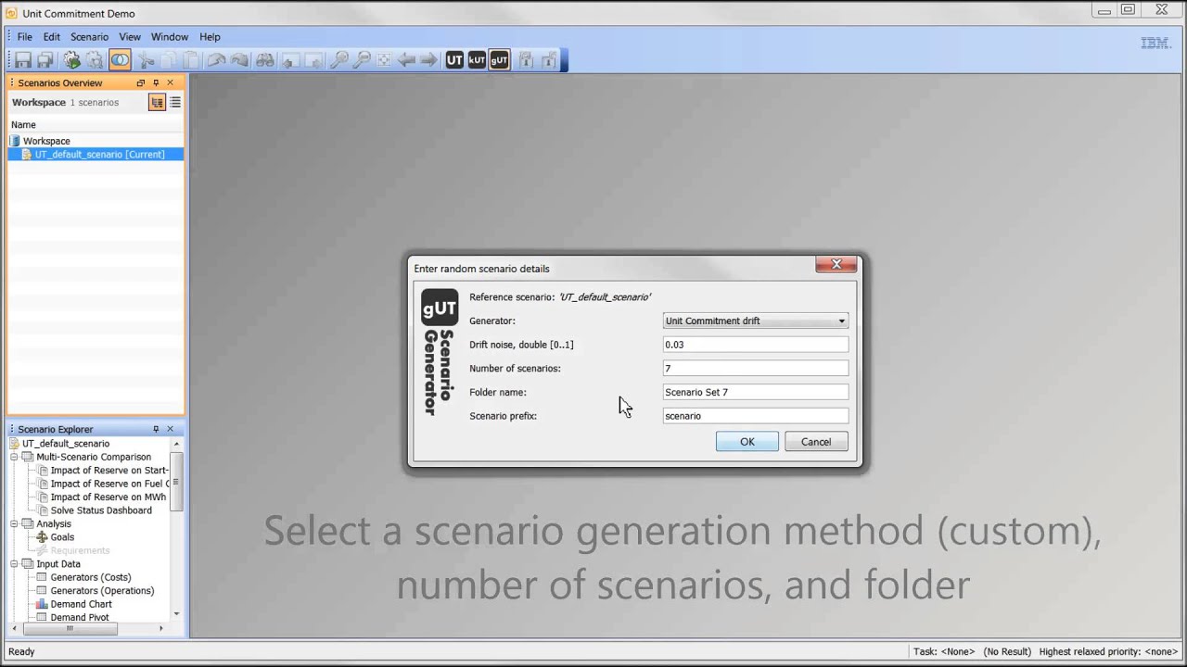
Task: Open Impact of Reserve on Fuel view
Action: 109,484
